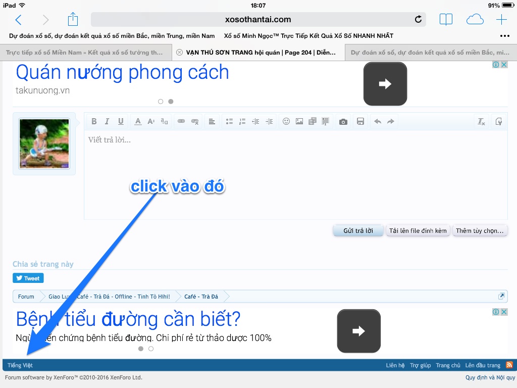
Task: Open the text color picker
Action: (138, 121)
